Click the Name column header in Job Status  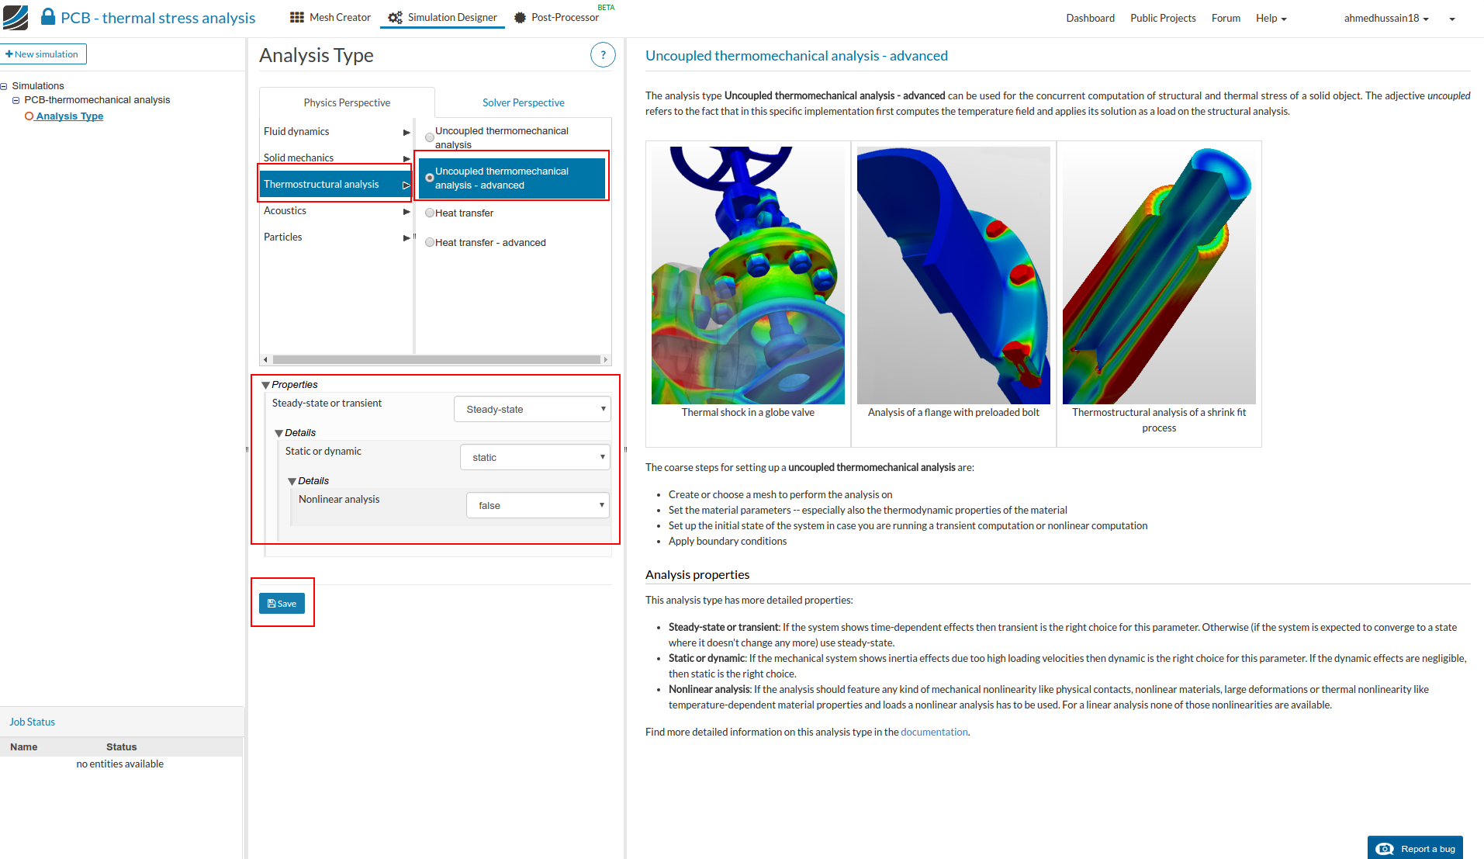24,746
